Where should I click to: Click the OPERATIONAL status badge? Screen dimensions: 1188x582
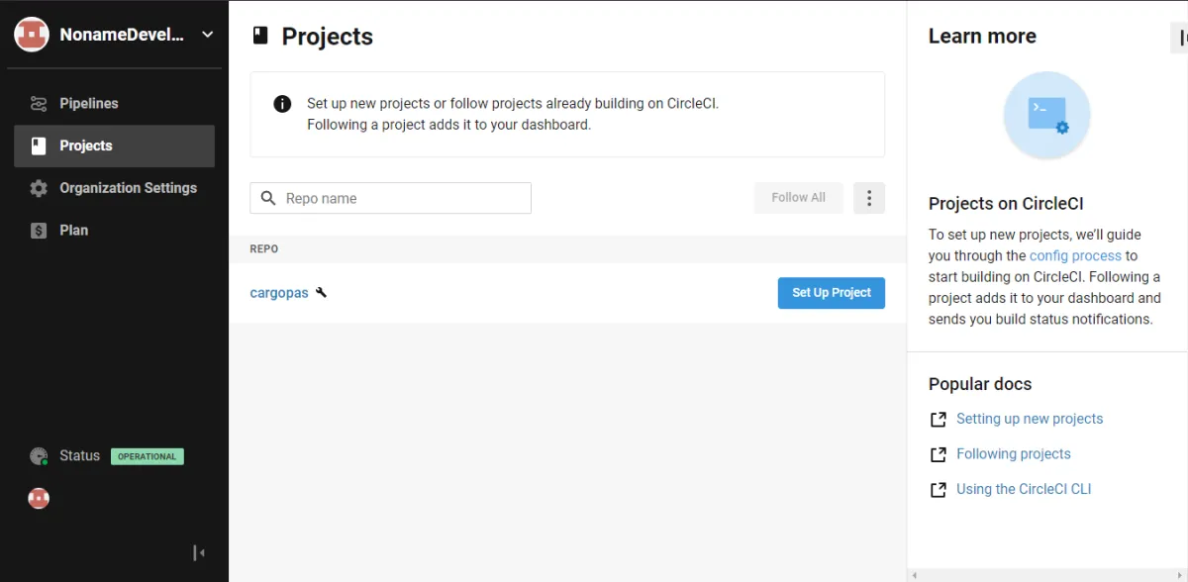(x=148, y=457)
